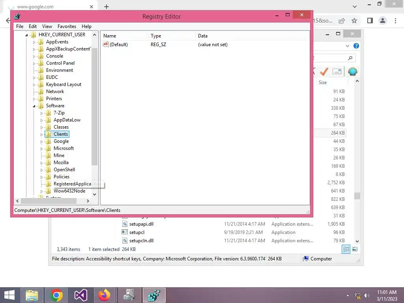Click the Printers folder icon
404x303 pixels.
(x=41, y=98)
